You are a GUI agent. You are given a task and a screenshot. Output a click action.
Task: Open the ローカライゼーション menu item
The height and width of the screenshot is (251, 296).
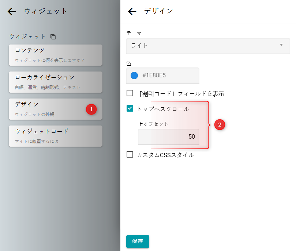click(56, 82)
